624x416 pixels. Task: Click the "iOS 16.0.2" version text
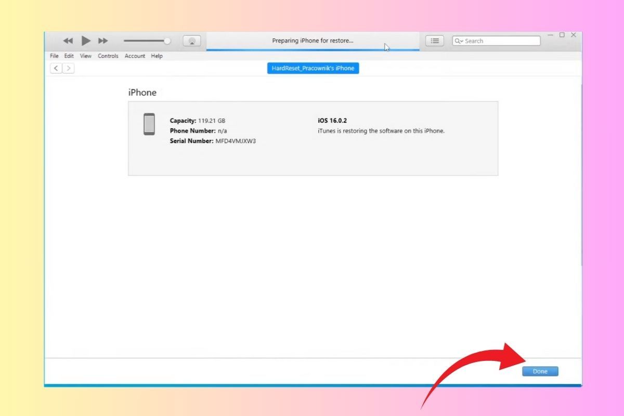(332, 121)
